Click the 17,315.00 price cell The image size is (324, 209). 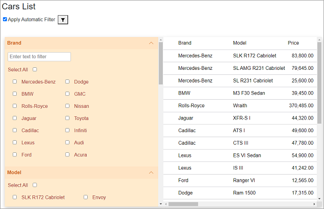tap(303, 193)
